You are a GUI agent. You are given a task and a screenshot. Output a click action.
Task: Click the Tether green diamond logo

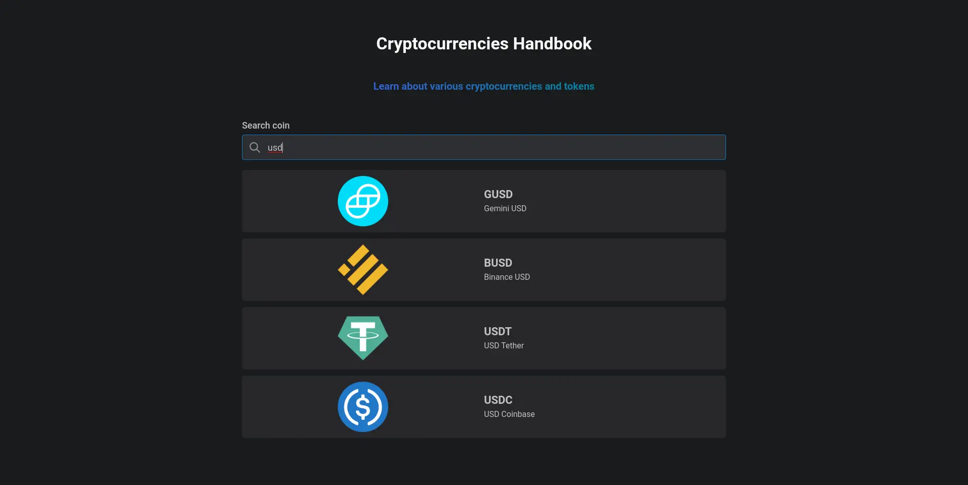363,338
